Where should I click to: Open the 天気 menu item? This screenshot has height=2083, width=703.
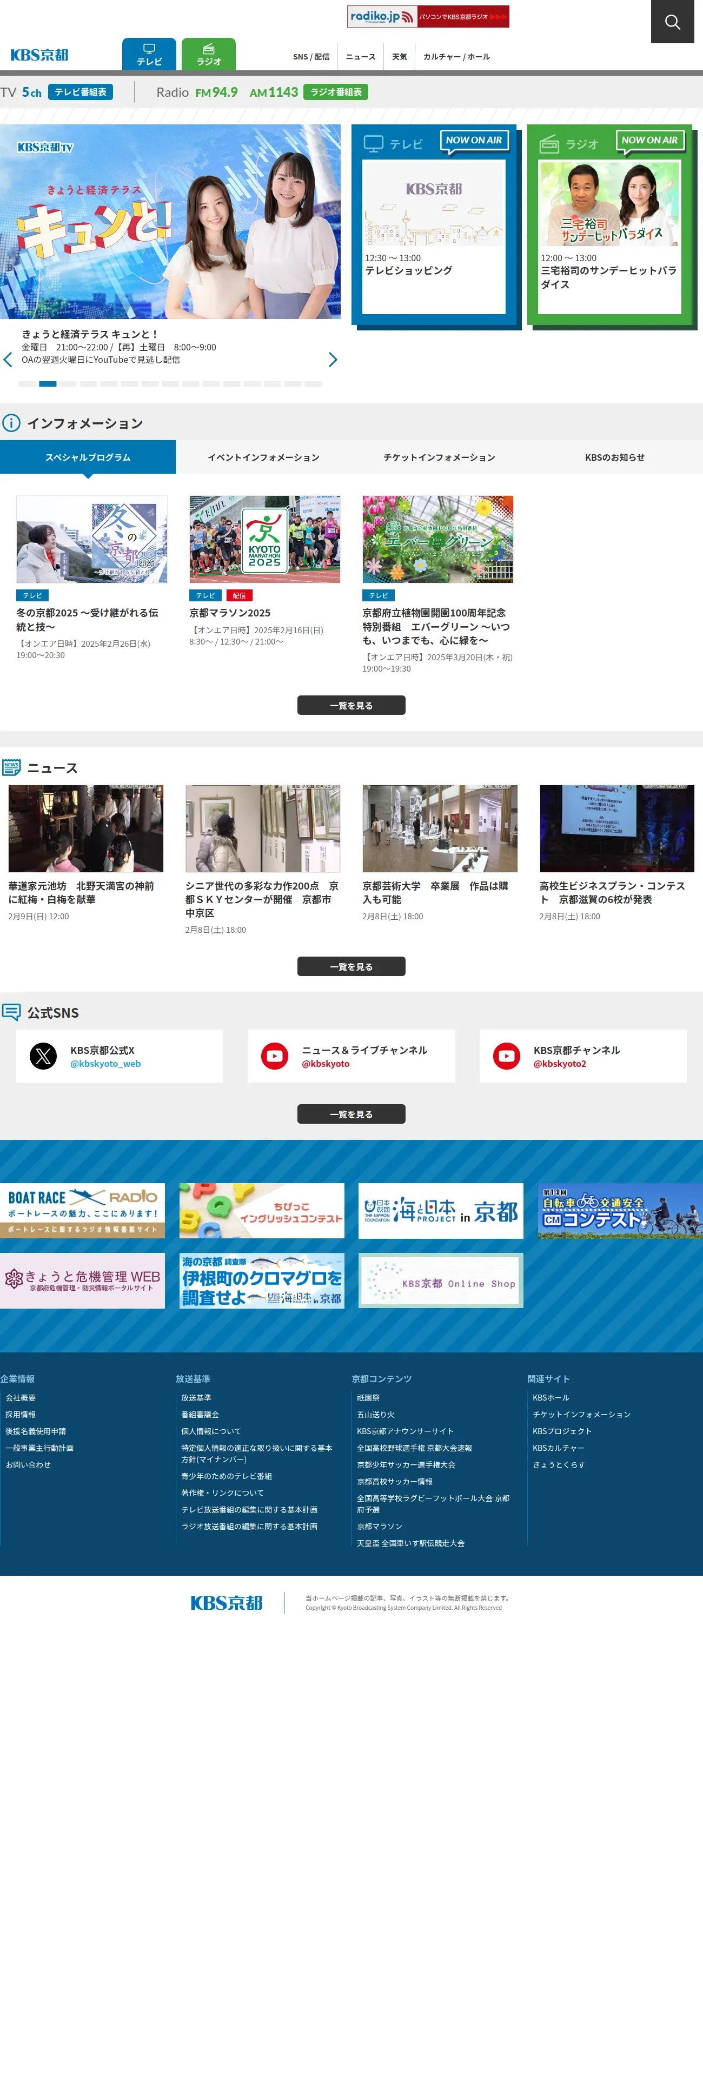[400, 57]
